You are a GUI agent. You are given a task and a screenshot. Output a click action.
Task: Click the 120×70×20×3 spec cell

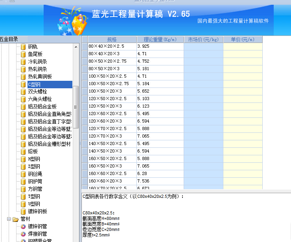(x=112, y=136)
